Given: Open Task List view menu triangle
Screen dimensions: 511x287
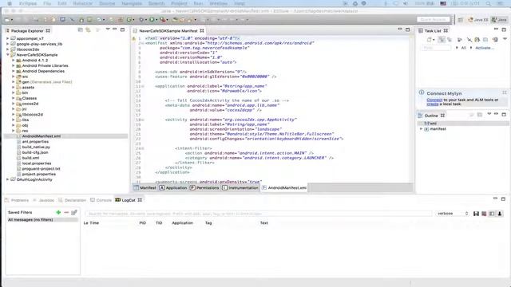Looking at the screenshot, I should [x=505, y=39].
